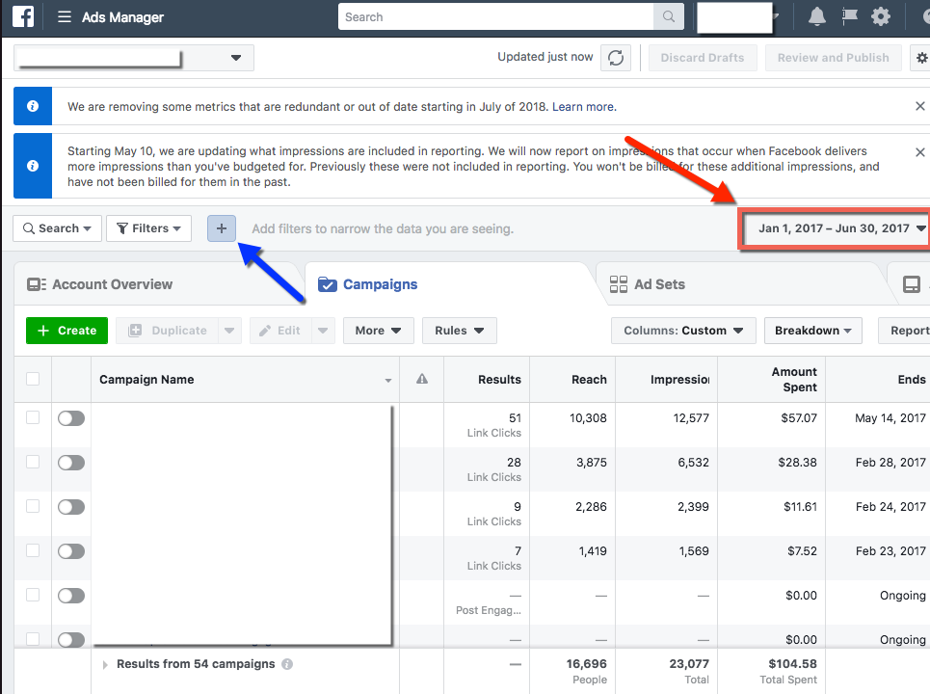The height and width of the screenshot is (694, 930).
Task: Sort by the Results column header
Action: tap(487, 379)
